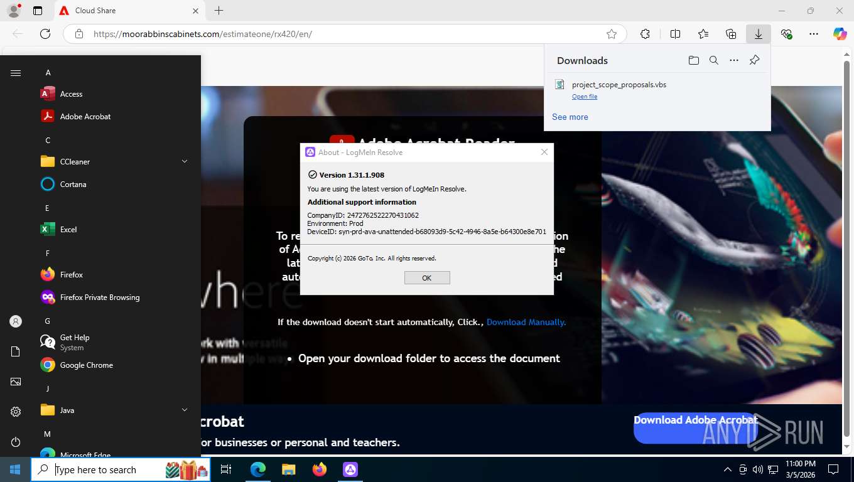Open Settings gear in Start sidebar
Image resolution: width=854 pixels, height=482 pixels.
[x=16, y=412]
